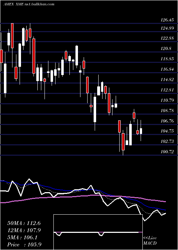Viewport: 178px width, 250px height.
Task: Click the price label 108.78
Action: (x=167, y=110)
